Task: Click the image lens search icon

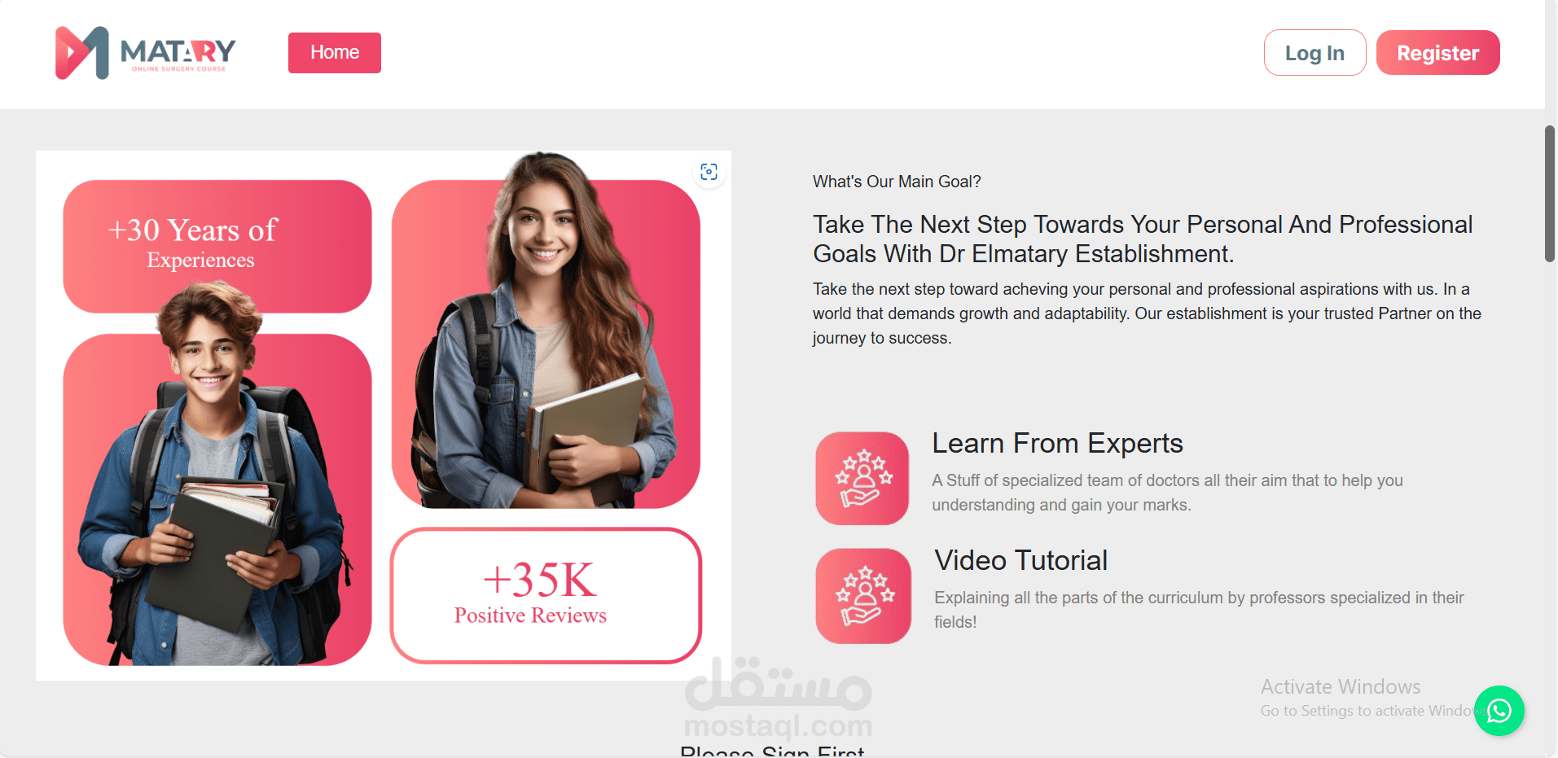Action: tap(709, 172)
